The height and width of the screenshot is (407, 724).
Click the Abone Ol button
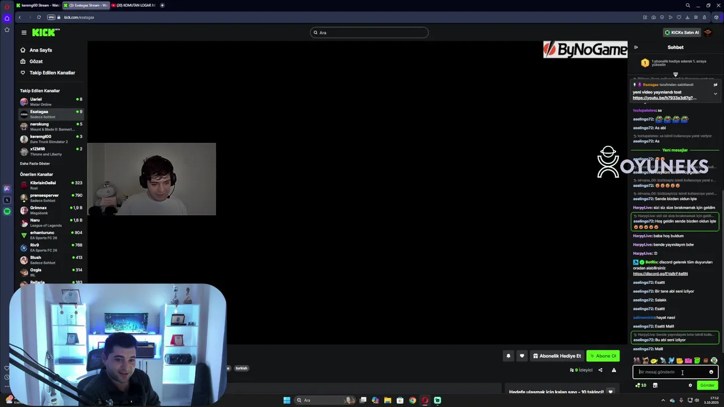tap(603, 356)
